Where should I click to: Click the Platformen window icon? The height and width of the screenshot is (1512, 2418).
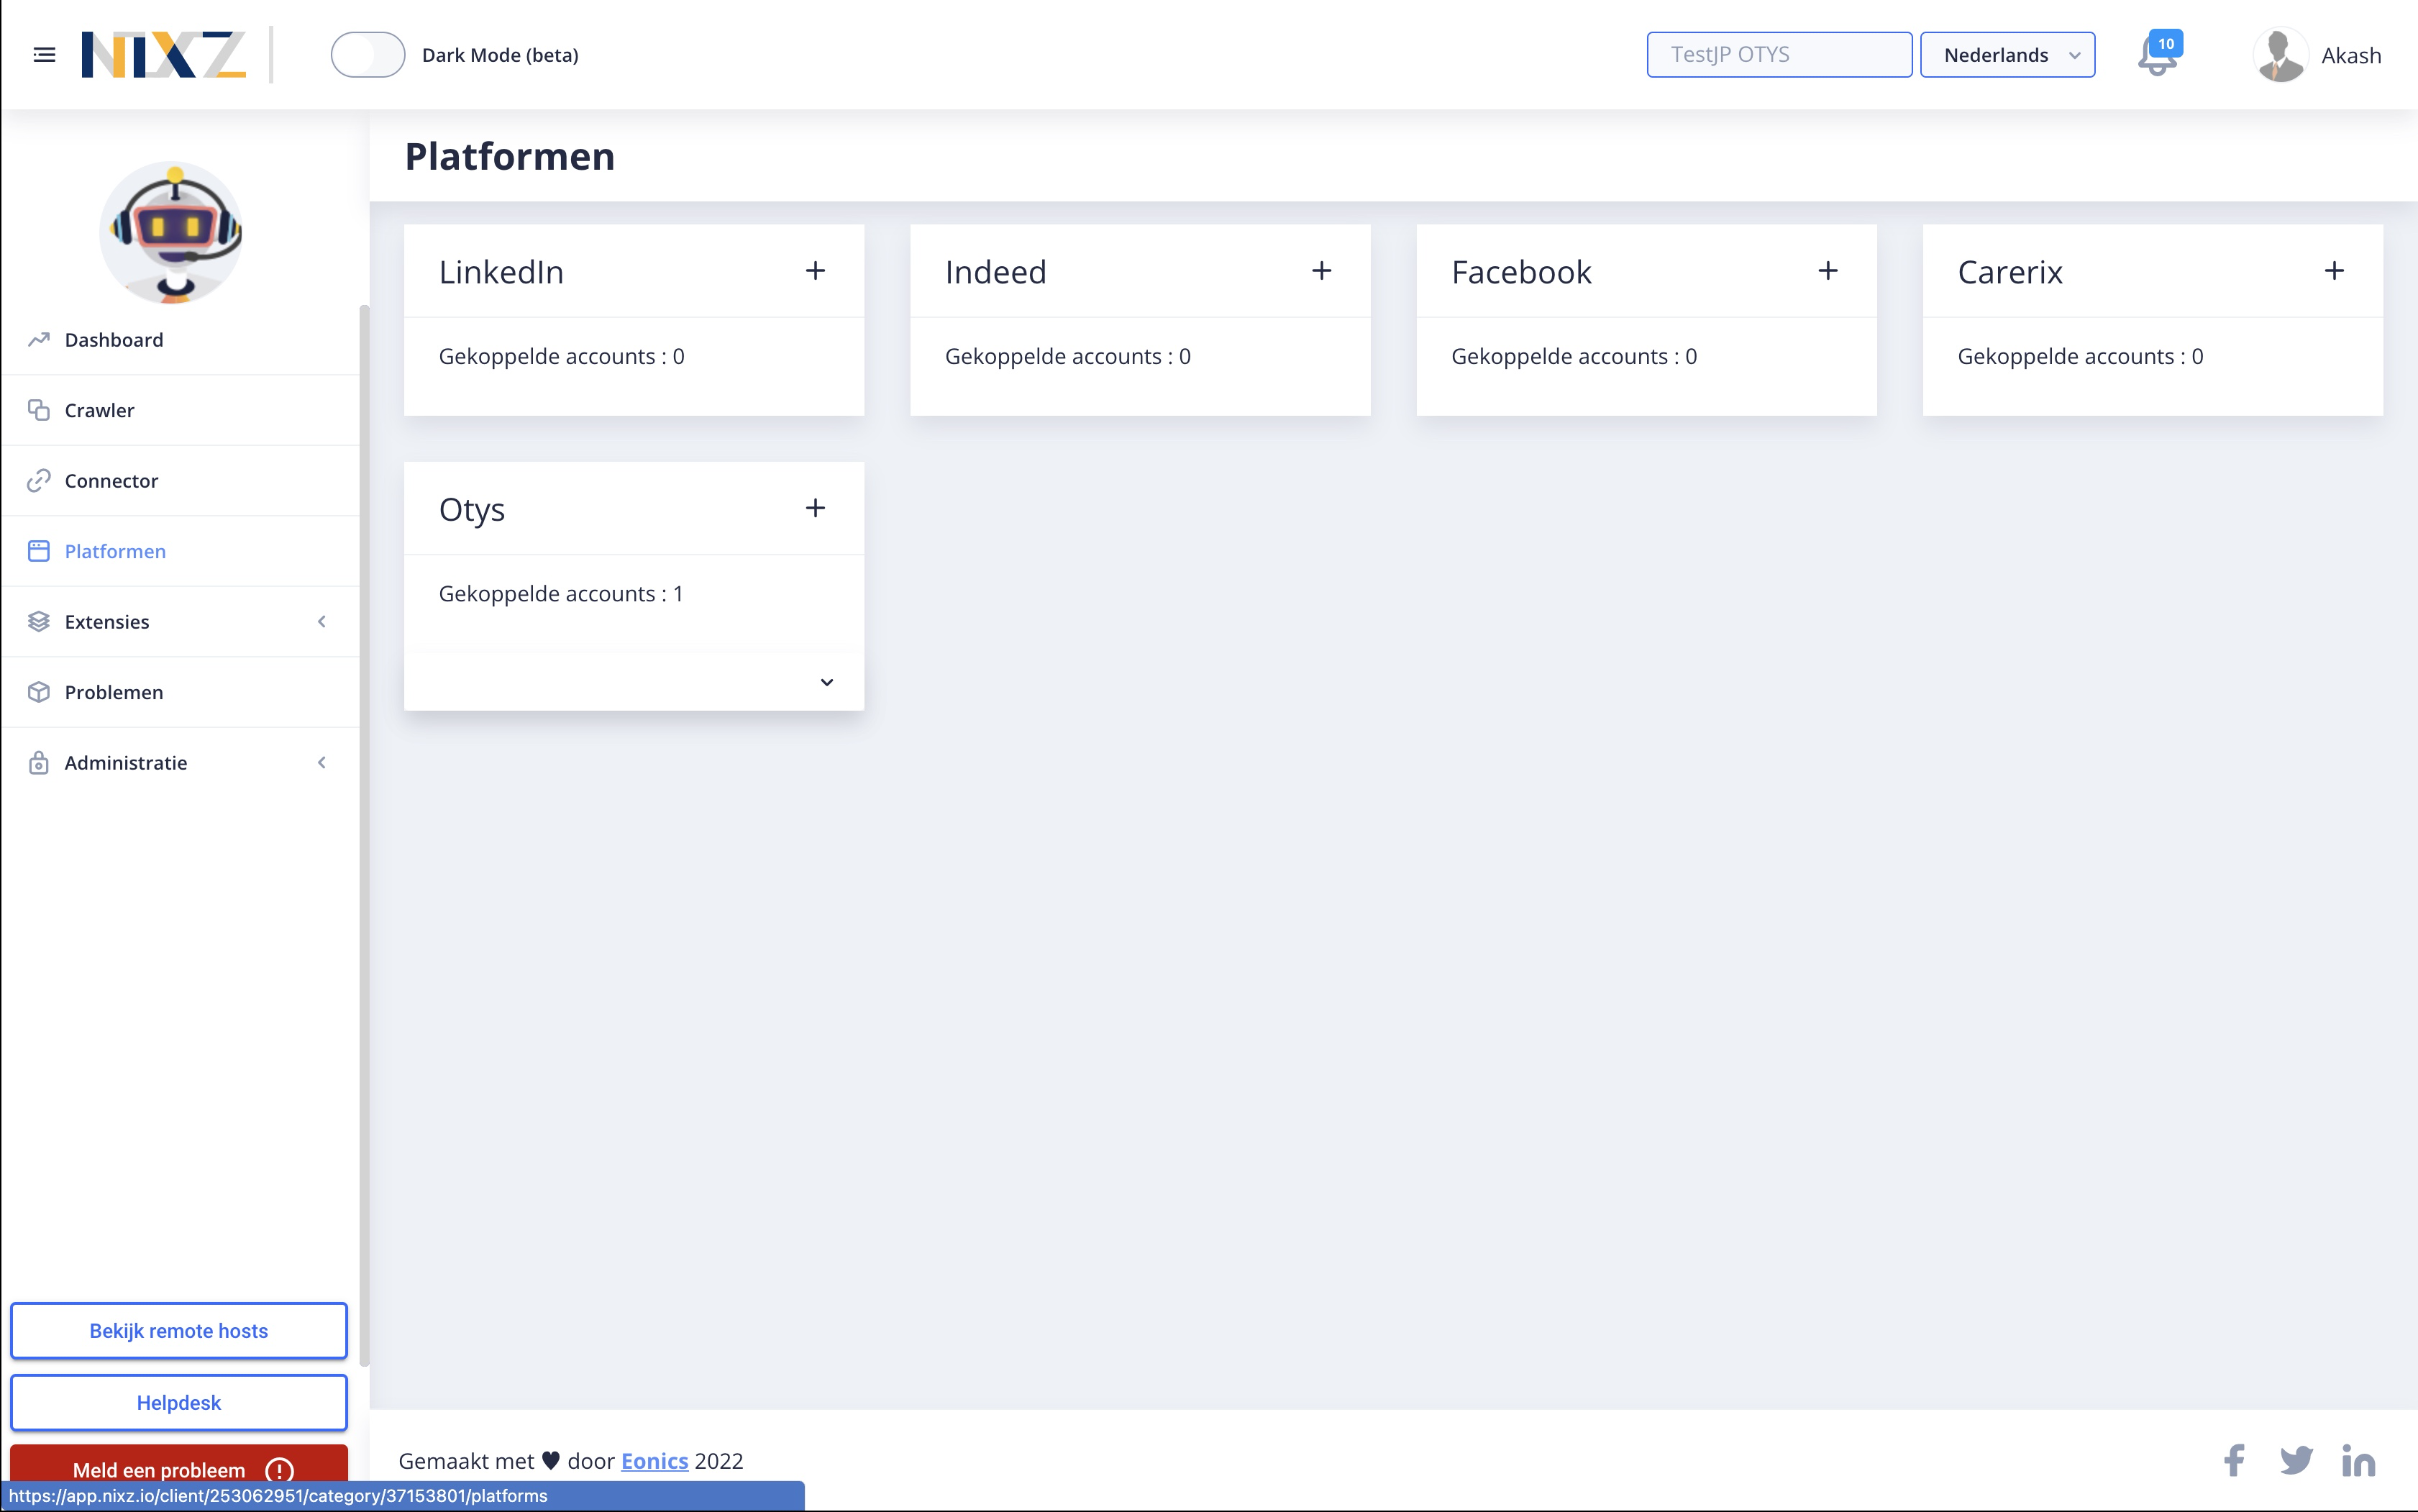tap(39, 551)
